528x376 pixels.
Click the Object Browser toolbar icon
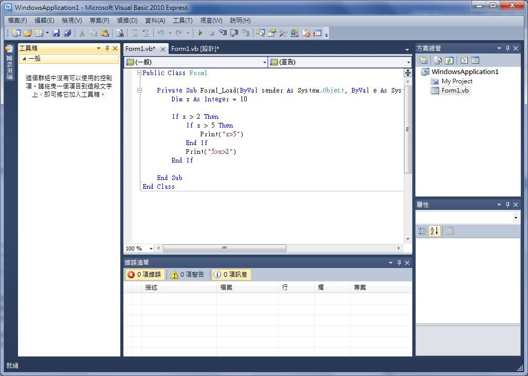[x=294, y=33]
